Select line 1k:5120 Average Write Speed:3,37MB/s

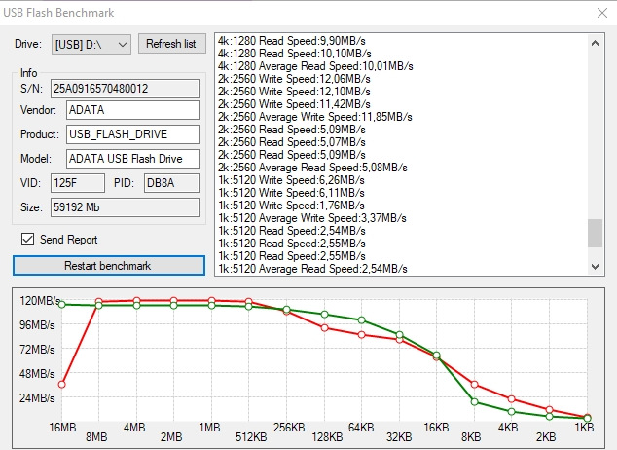pyautogui.click(x=312, y=218)
